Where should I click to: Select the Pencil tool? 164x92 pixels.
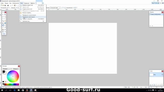[x=3, y=27]
